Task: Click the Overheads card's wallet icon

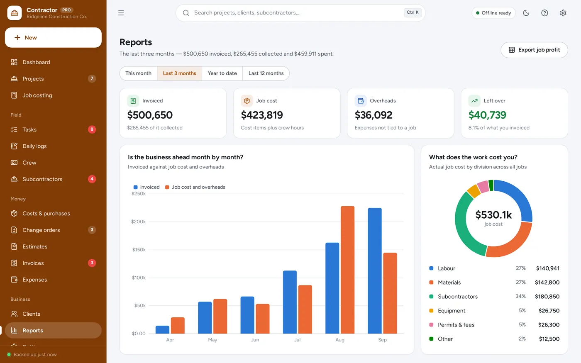Action: [361, 101]
